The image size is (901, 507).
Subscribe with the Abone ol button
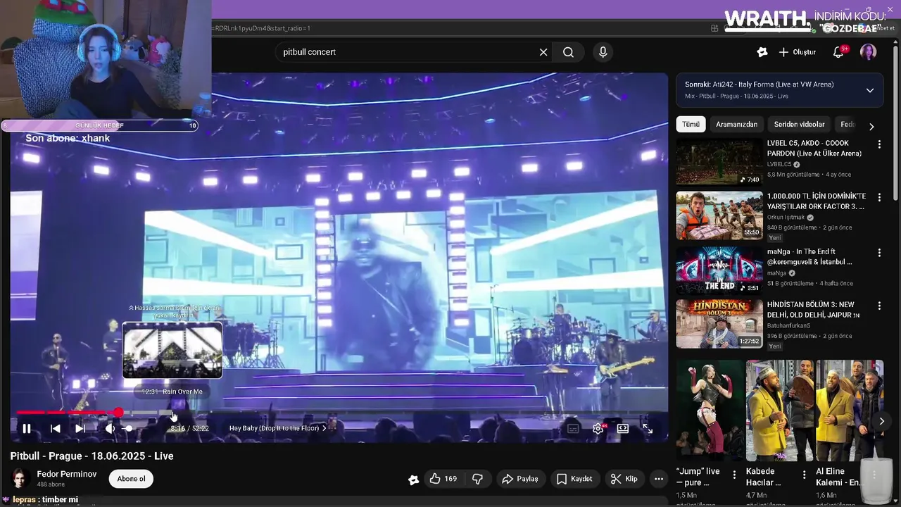coord(131,479)
